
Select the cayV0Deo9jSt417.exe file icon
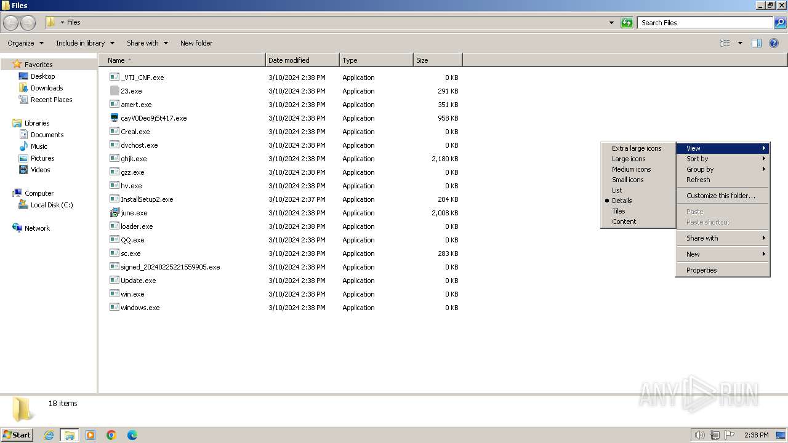[x=115, y=118]
